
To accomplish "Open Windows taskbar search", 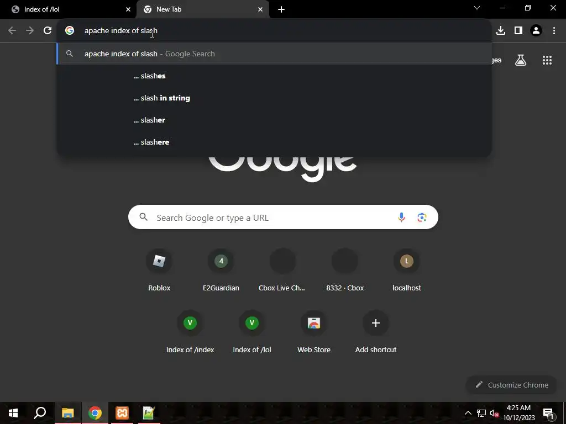I will pos(40,413).
